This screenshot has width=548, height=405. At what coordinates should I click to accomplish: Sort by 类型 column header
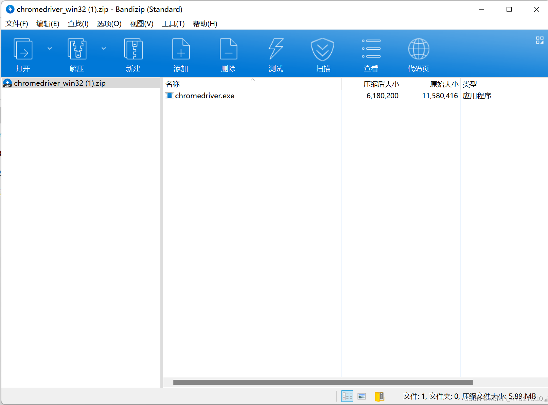[x=504, y=84]
